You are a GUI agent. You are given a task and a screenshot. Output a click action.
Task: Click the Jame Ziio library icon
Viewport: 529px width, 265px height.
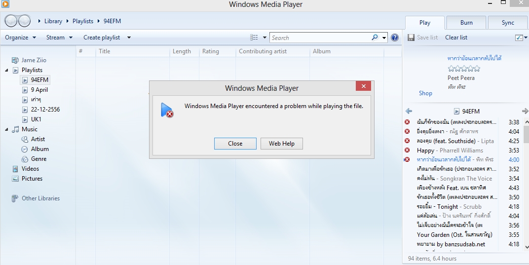coord(15,60)
